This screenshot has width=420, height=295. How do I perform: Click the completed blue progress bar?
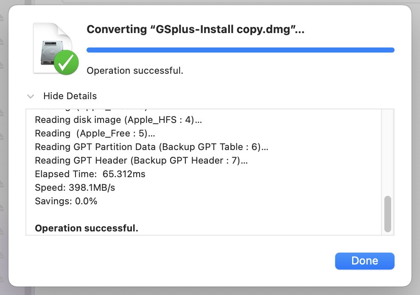click(x=240, y=50)
